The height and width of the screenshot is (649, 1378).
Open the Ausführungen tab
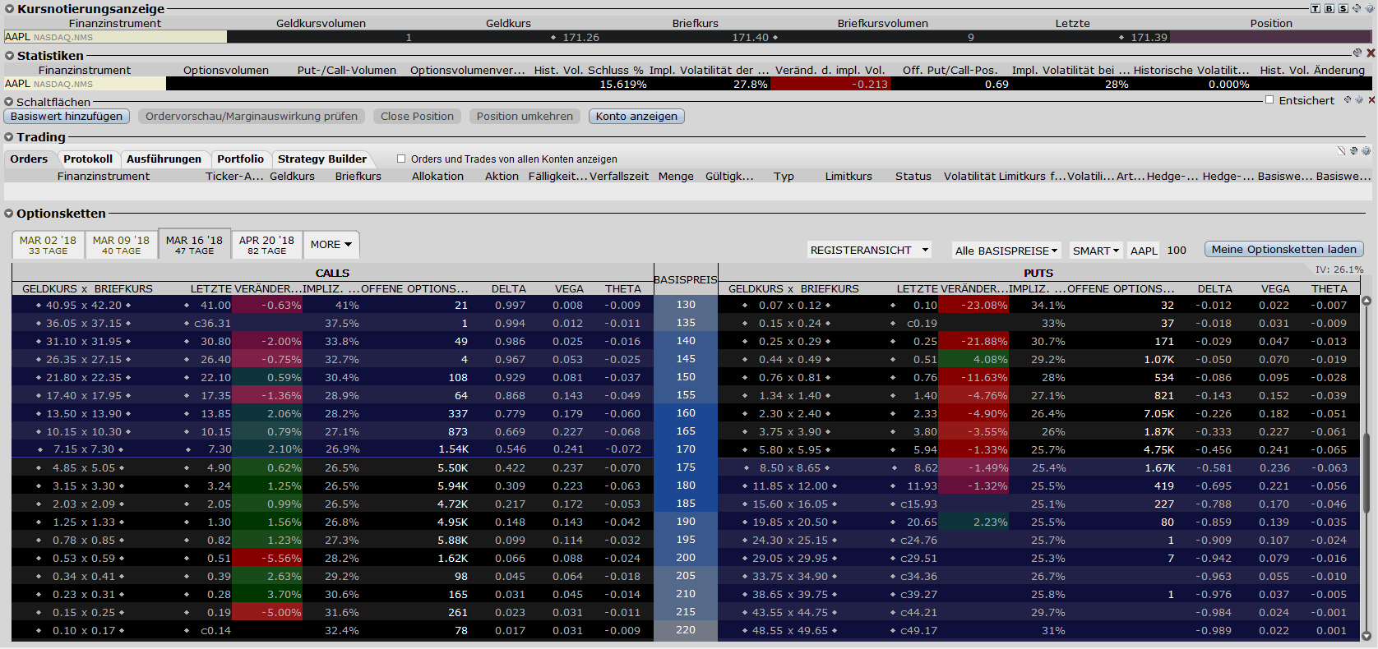(x=164, y=159)
